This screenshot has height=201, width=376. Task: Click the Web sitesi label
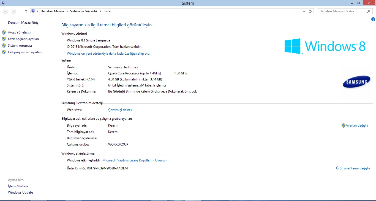pos(75,110)
